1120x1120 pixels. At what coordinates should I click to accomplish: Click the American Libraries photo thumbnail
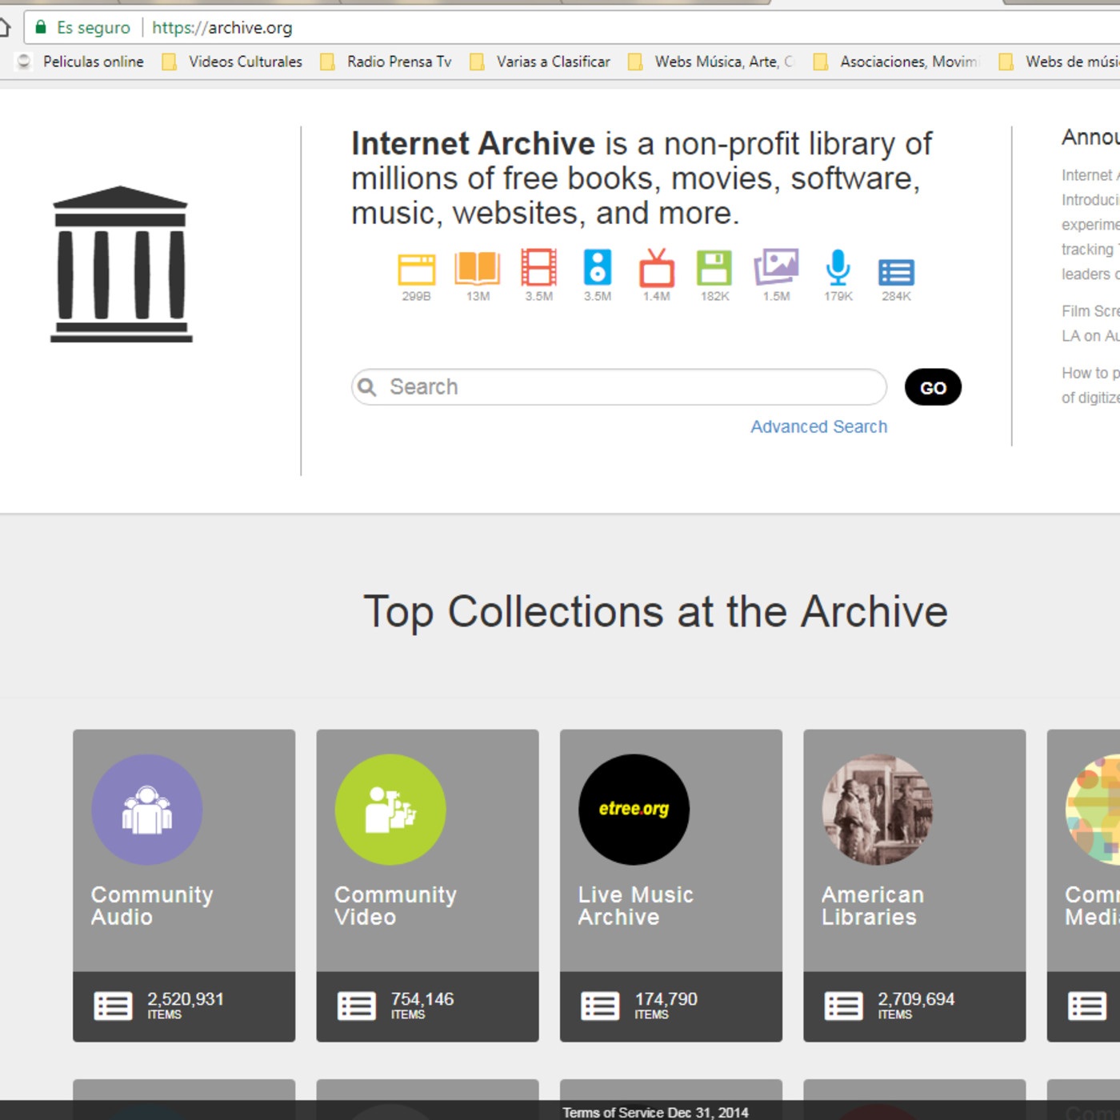tap(878, 810)
